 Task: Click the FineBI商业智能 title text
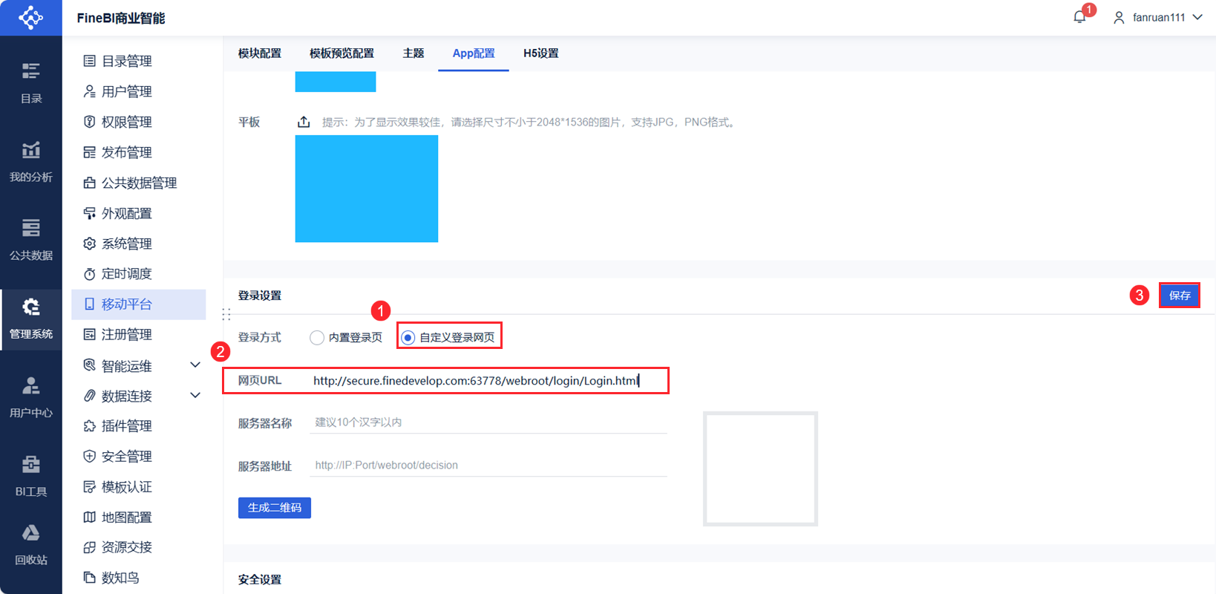tap(121, 18)
